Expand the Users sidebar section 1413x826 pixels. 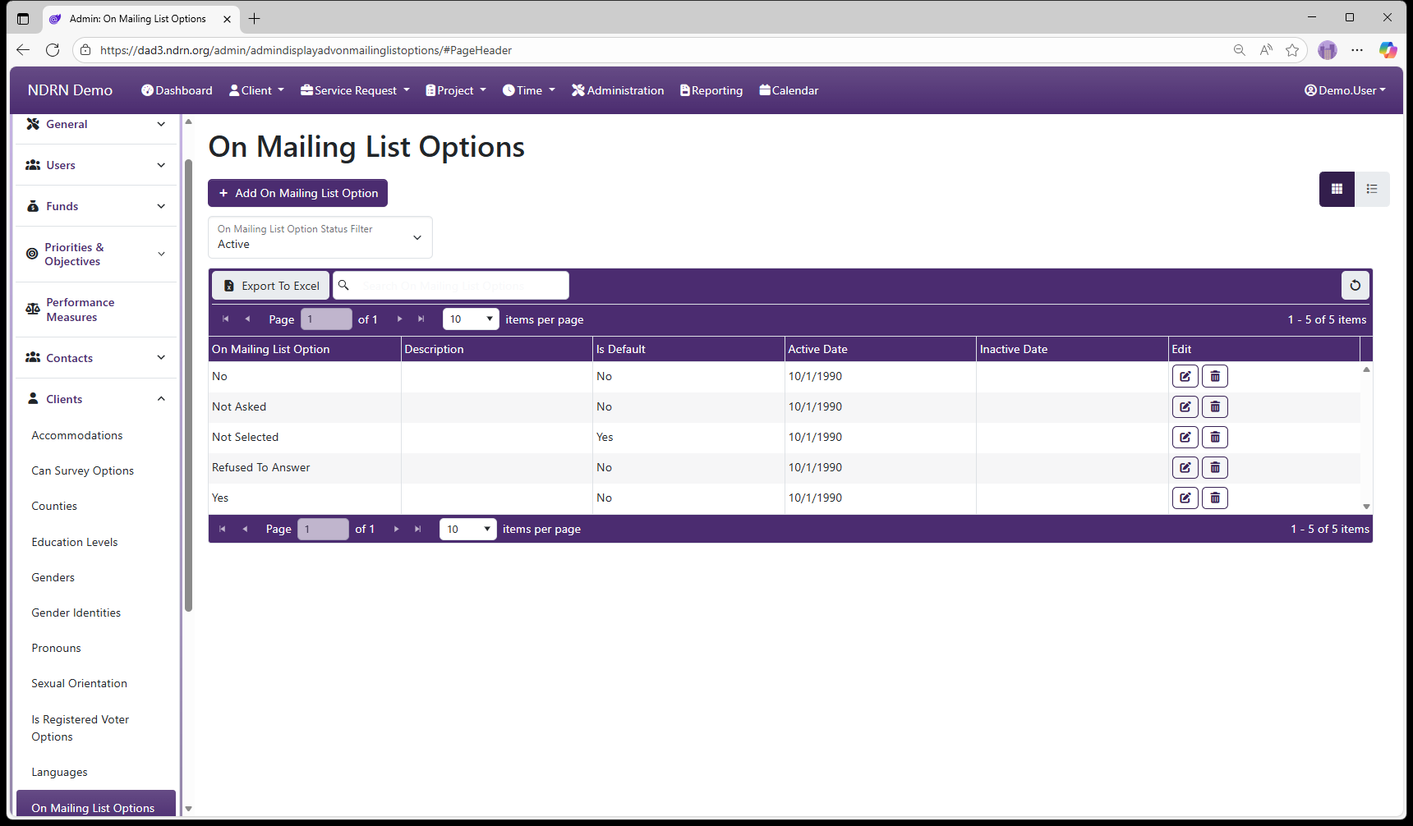(96, 165)
